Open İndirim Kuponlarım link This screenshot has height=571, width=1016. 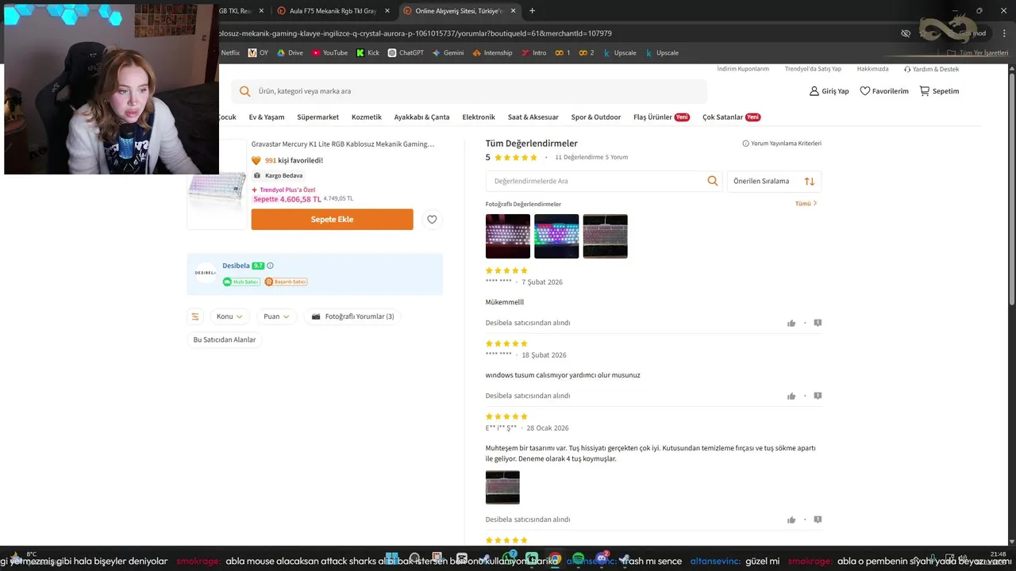(x=743, y=69)
